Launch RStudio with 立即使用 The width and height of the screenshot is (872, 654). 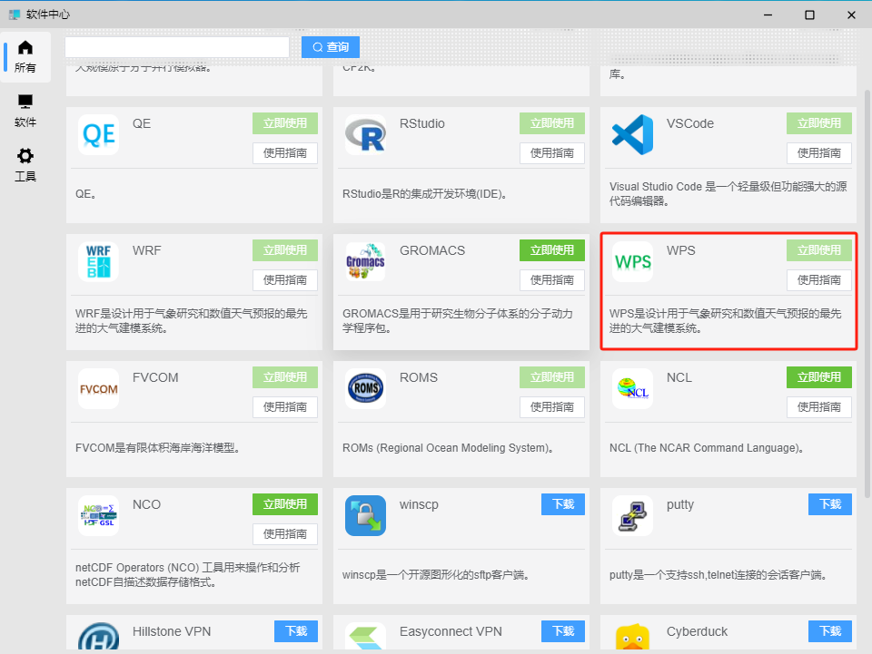tap(551, 123)
